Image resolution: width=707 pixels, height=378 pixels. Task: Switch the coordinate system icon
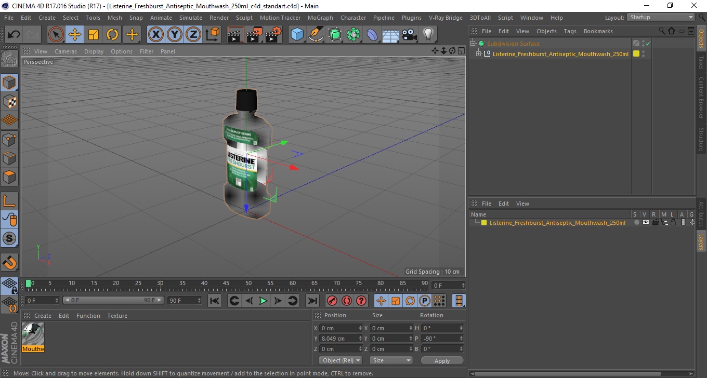click(x=212, y=35)
